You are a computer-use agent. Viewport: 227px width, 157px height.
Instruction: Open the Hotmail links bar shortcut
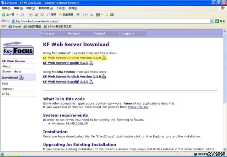click(15, 27)
